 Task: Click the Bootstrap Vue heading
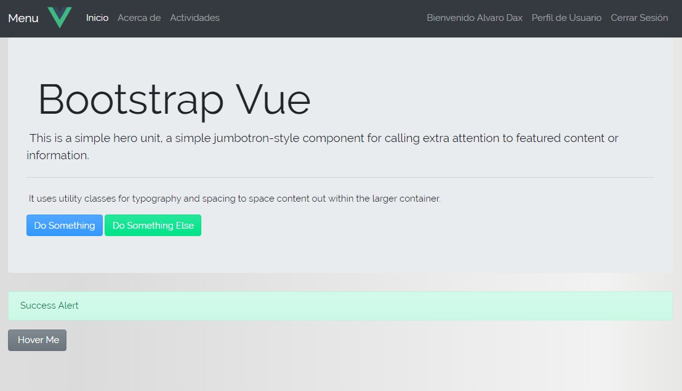[x=174, y=99]
